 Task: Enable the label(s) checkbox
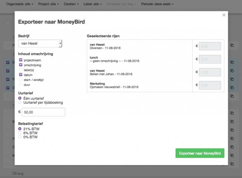pos(20,70)
